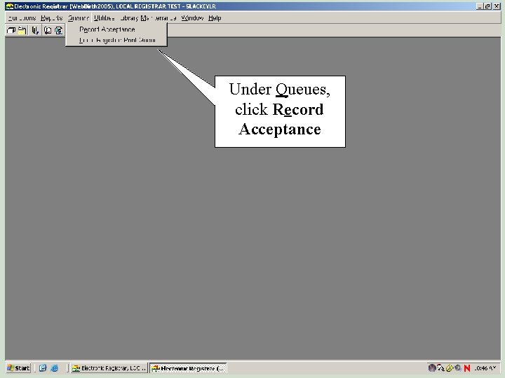
Task: Select Local Registrar Print Queue menu entry
Action: (116, 40)
